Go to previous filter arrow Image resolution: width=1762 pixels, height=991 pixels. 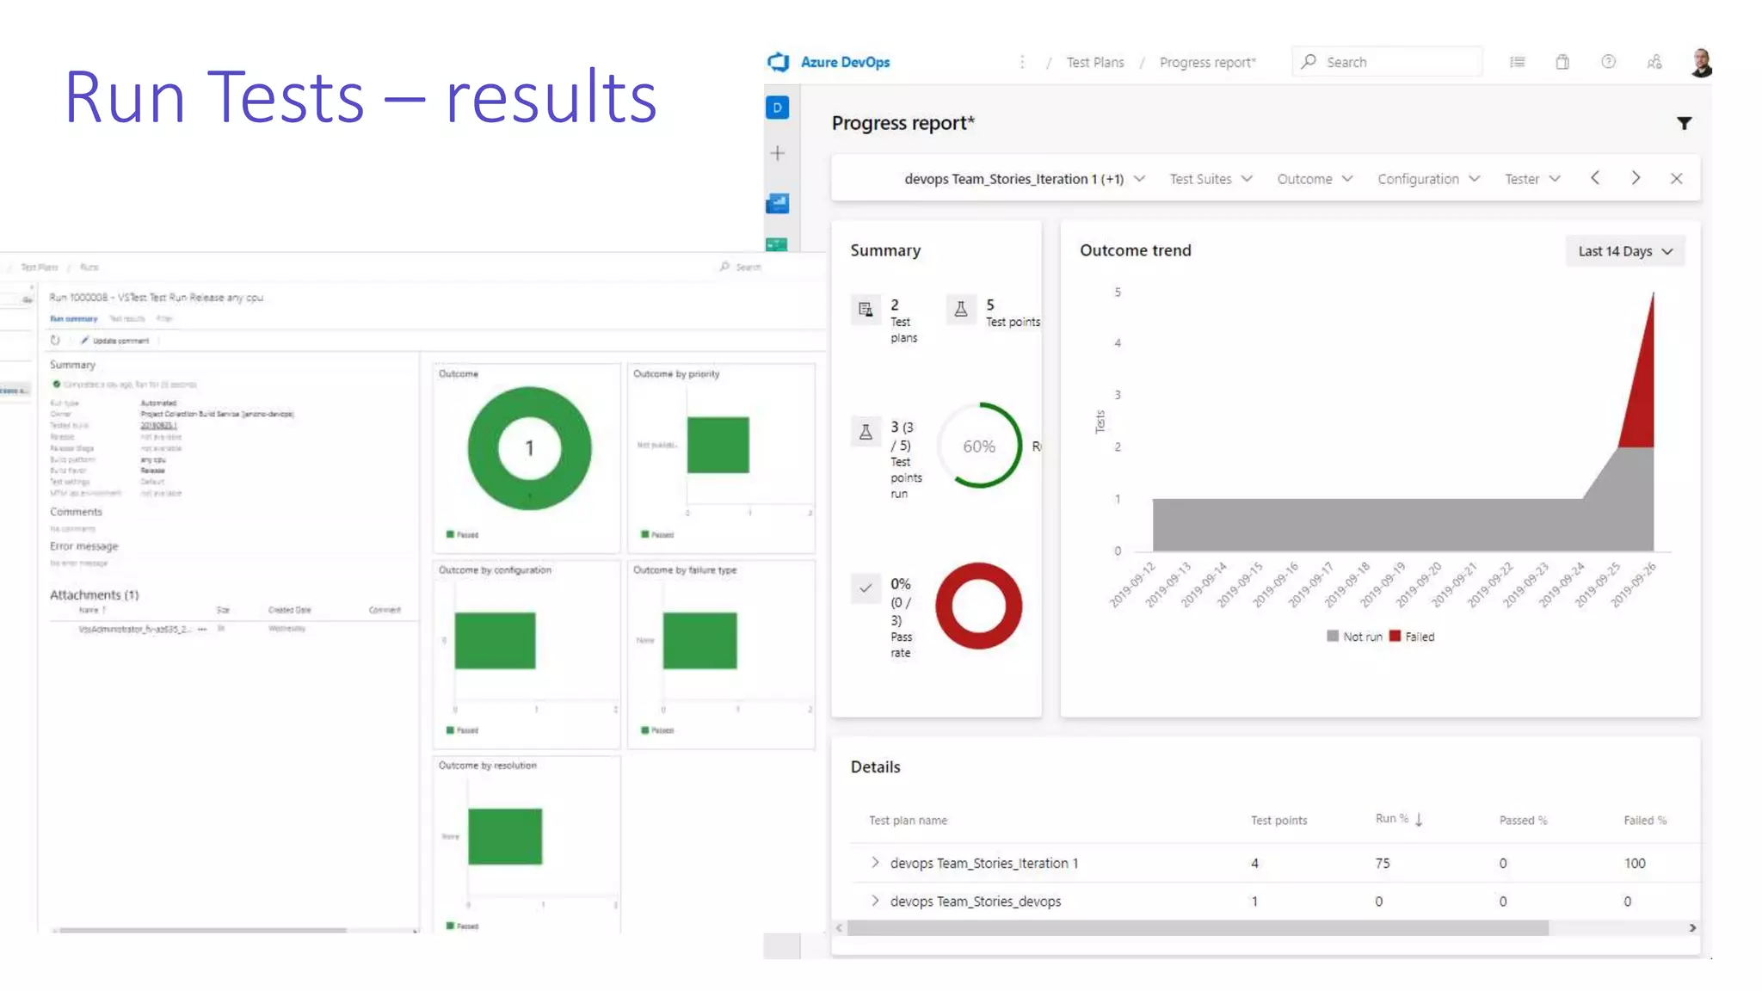[x=1595, y=178]
